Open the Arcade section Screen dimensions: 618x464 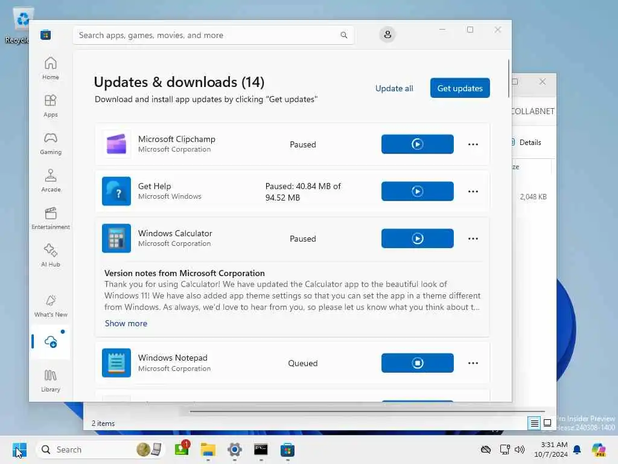coord(51,181)
